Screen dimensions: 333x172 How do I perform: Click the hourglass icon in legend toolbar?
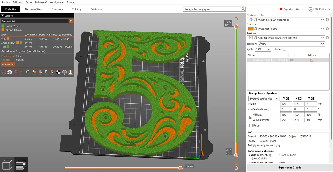pyautogui.click(x=46, y=72)
